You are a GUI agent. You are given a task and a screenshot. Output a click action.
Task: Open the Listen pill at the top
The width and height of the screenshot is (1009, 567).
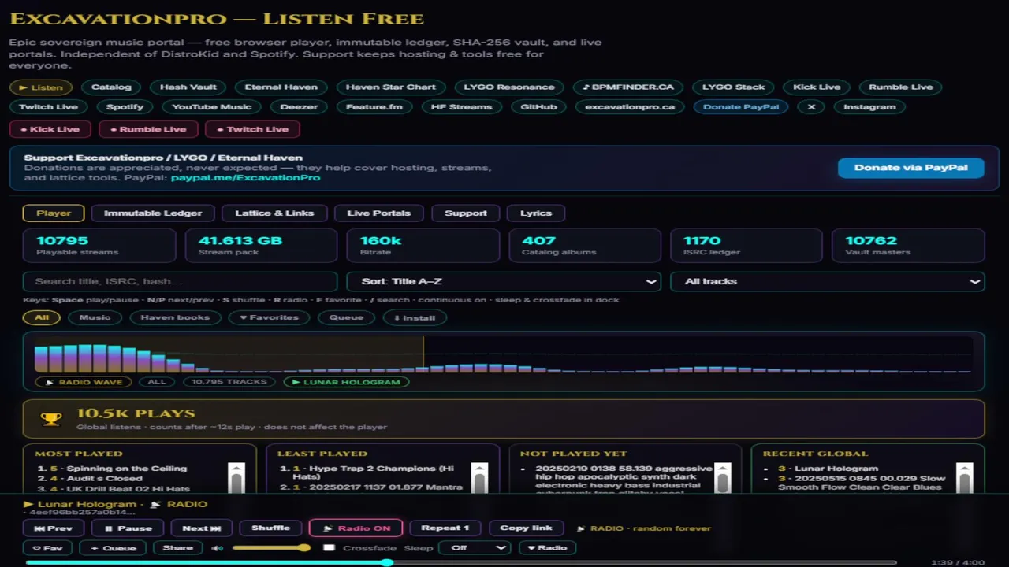click(41, 87)
